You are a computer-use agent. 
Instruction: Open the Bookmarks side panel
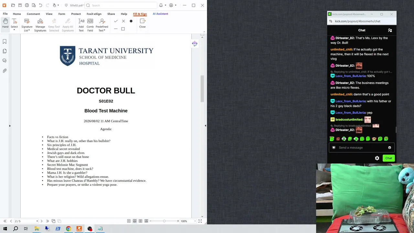pyautogui.click(x=5, y=41)
